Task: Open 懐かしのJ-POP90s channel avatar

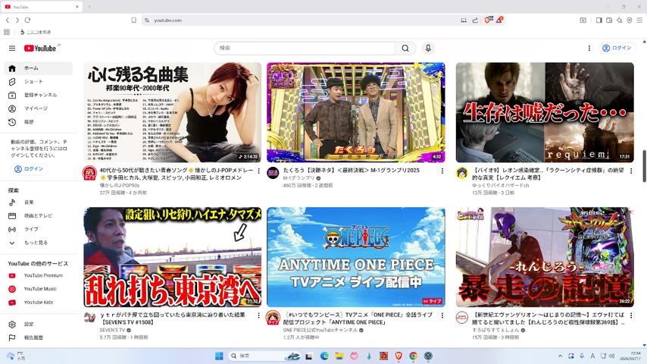Action: (x=89, y=173)
